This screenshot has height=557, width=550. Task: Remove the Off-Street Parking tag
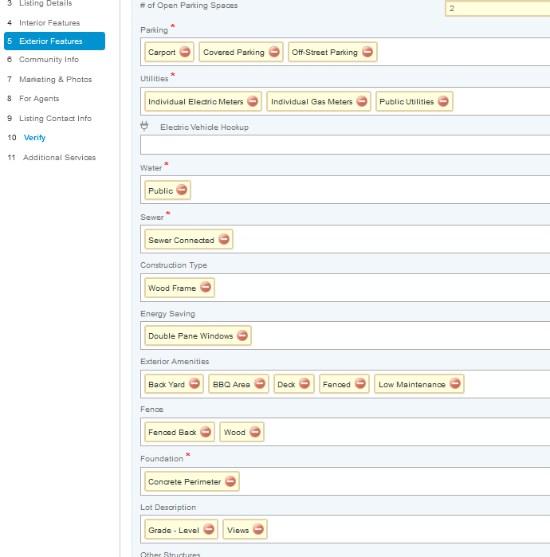pyautogui.click(x=367, y=52)
